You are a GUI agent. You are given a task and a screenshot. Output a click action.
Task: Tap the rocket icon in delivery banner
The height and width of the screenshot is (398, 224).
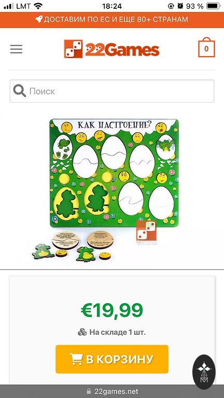39,19
